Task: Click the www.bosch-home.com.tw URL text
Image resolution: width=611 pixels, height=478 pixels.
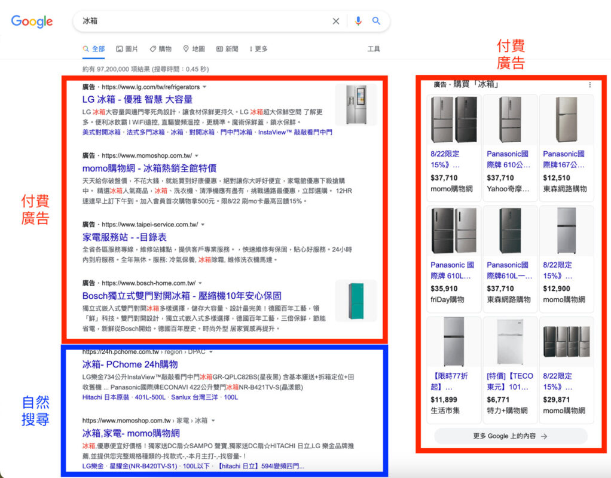Action: [x=149, y=283]
